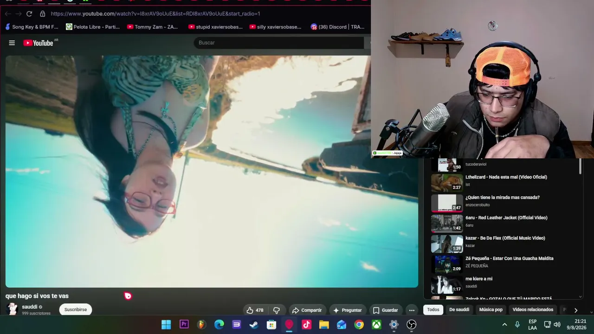594x334 pixels.
Task: Open Settings gear from taskbar
Action: point(394,325)
